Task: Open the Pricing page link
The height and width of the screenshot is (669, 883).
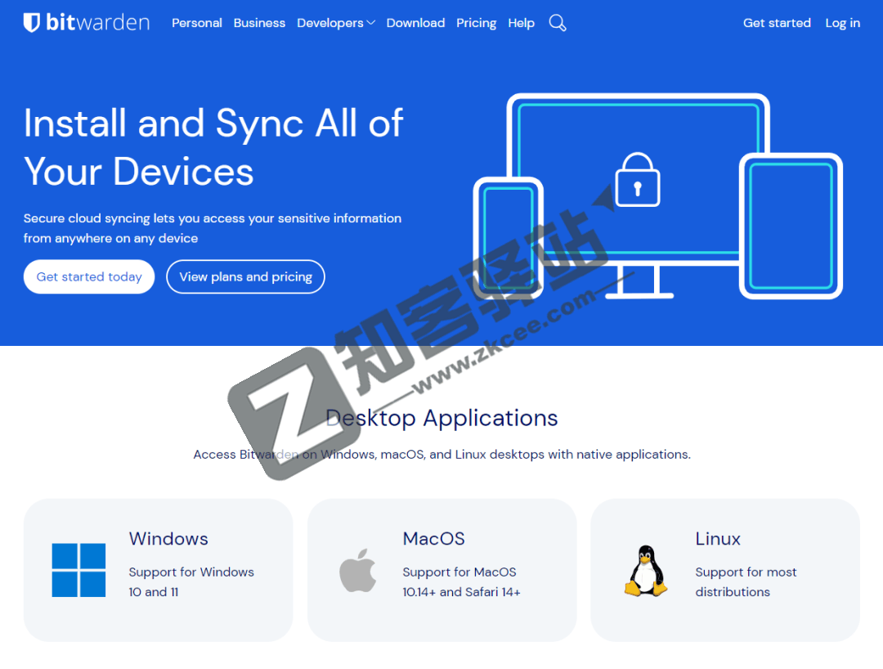Action: coord(476,23)
